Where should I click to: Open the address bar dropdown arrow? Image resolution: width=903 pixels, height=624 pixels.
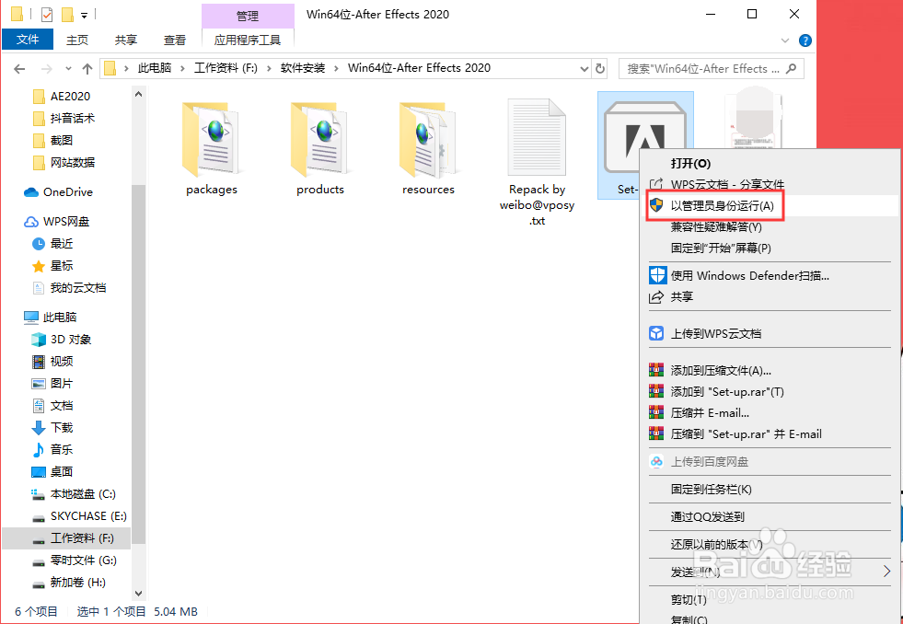584,67
